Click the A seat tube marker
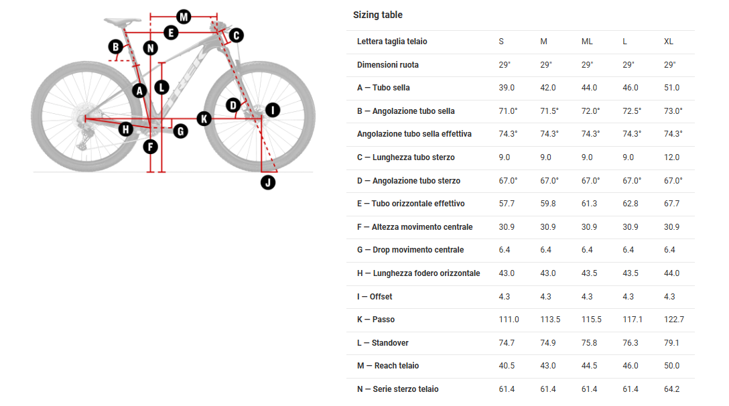Screen dimensions: 729x406 pos(139,90)
